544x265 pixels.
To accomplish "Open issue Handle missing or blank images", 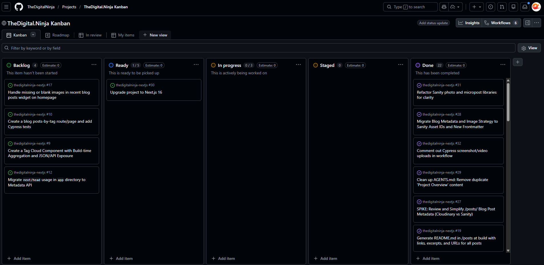I will 49,95.
